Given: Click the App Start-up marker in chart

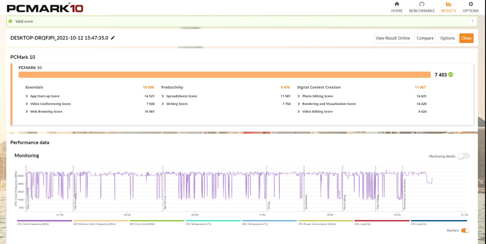Looking at the screenshot, I should point(165,202).
